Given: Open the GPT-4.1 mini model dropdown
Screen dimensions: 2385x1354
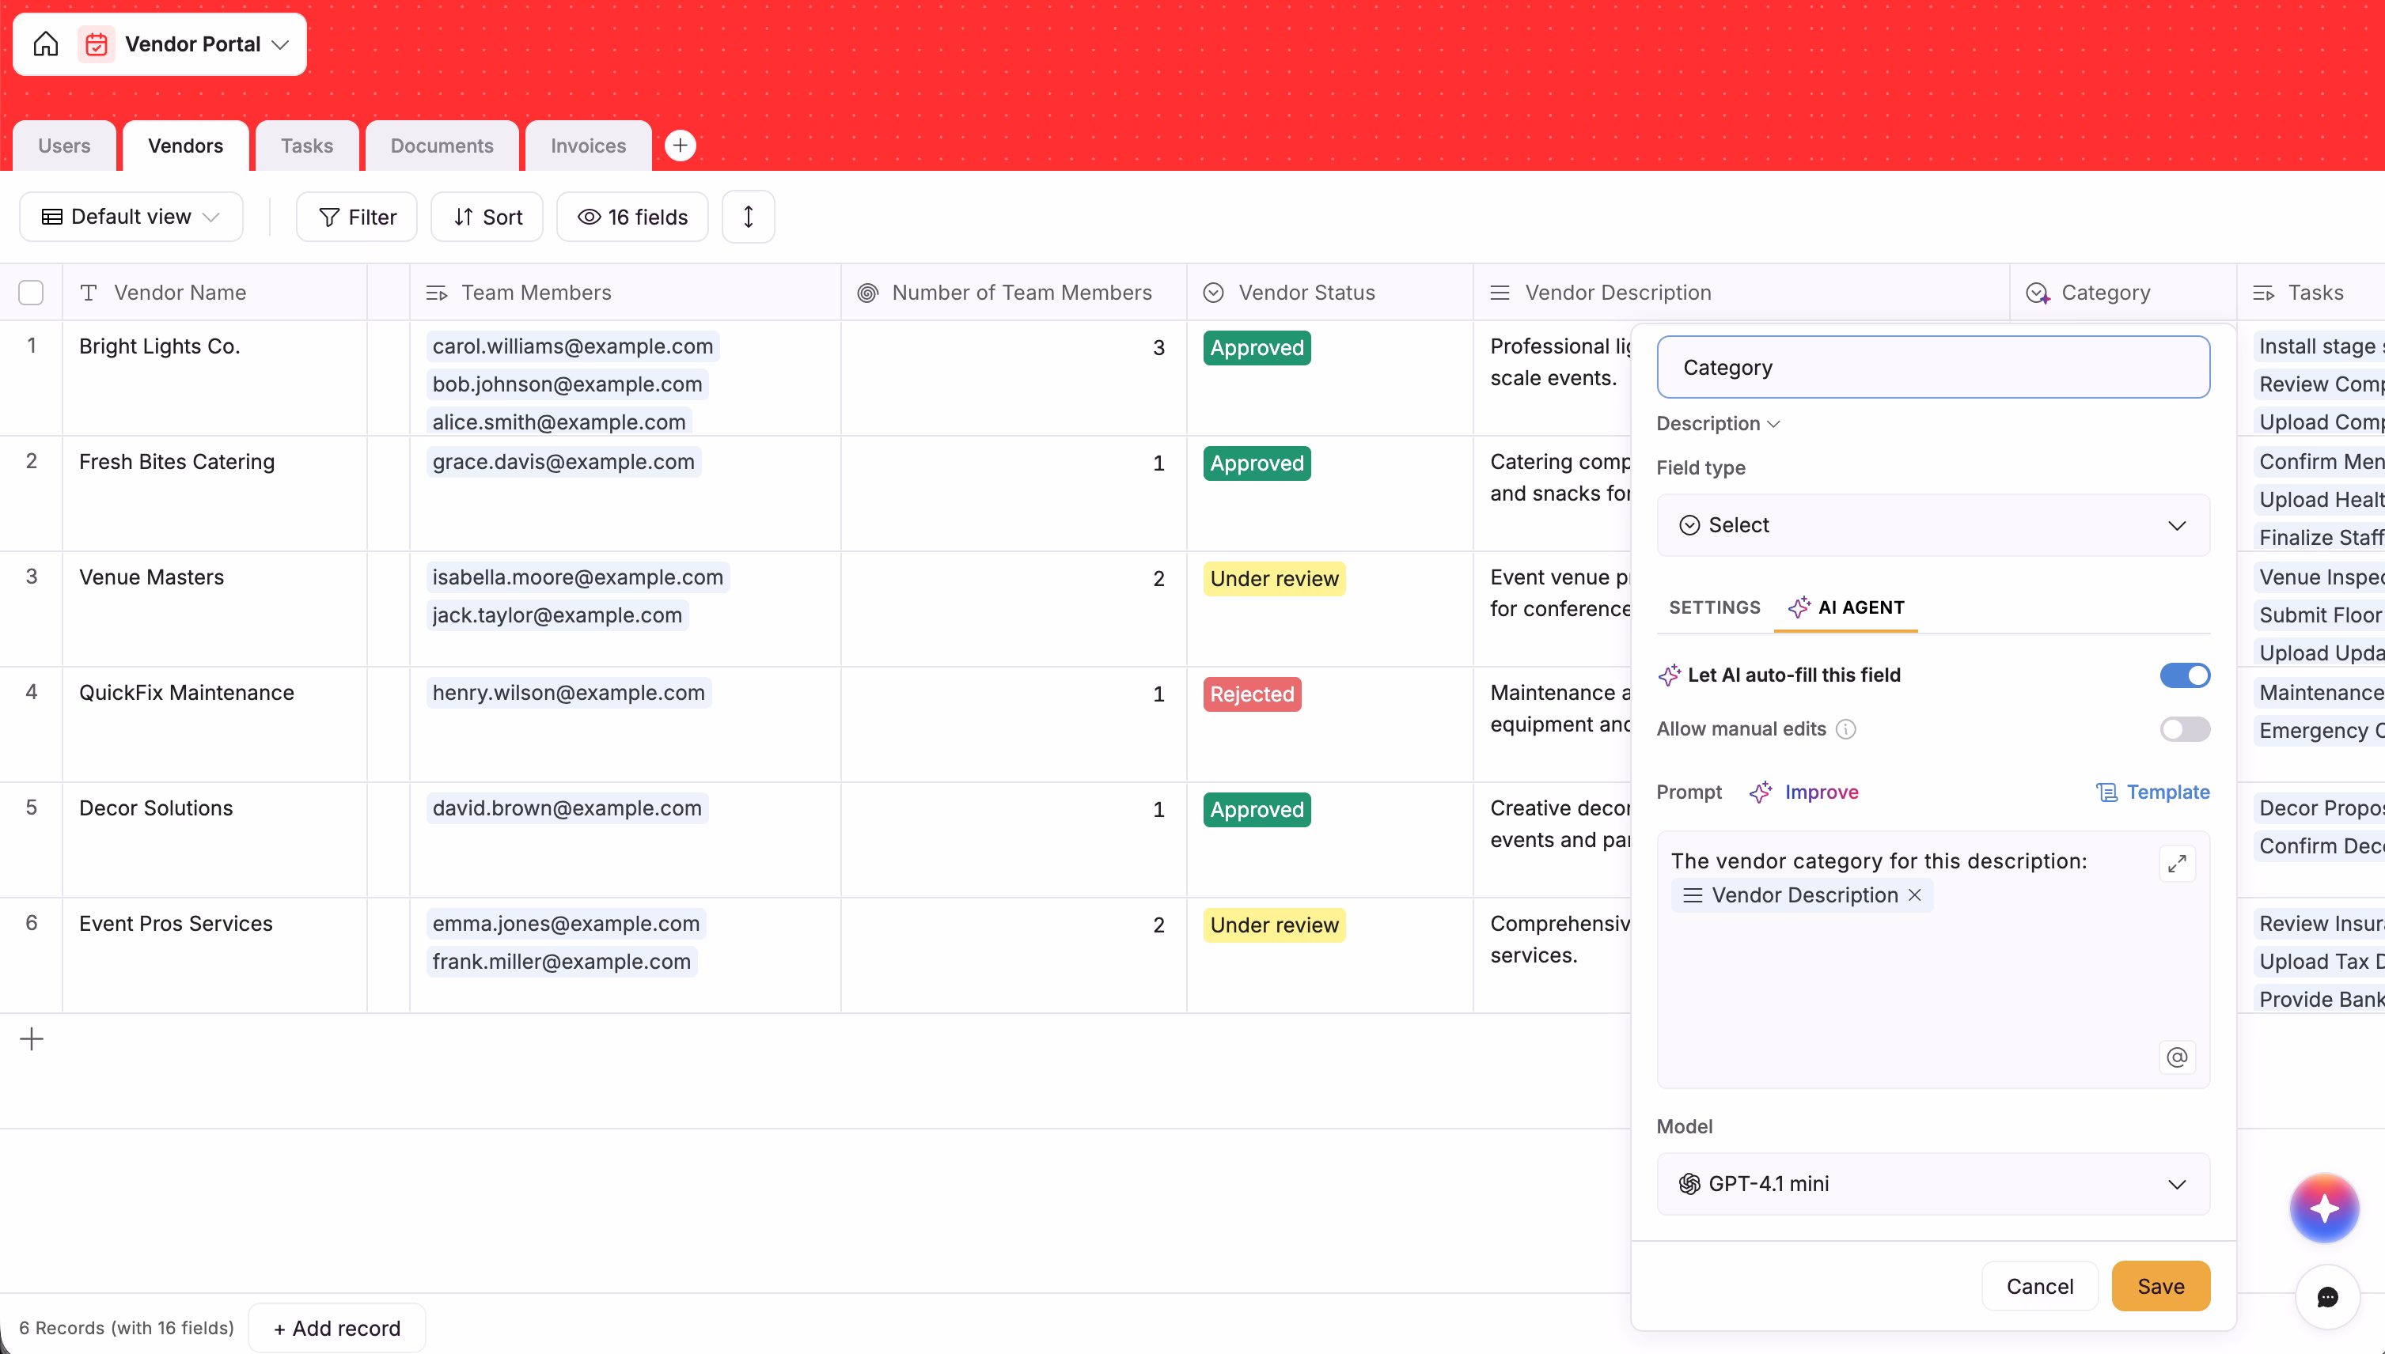Looking at the screenshot, I should tap(1933, 1184).
